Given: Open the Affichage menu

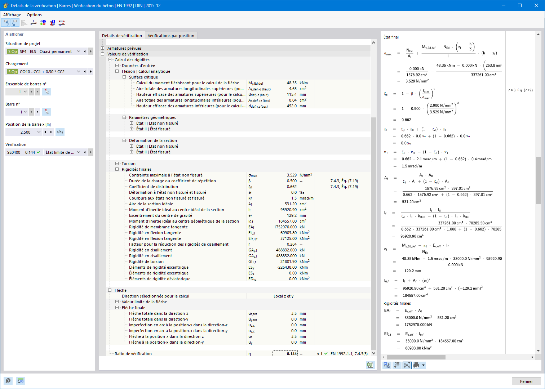Looking at the screenshot, I should 12,15.
